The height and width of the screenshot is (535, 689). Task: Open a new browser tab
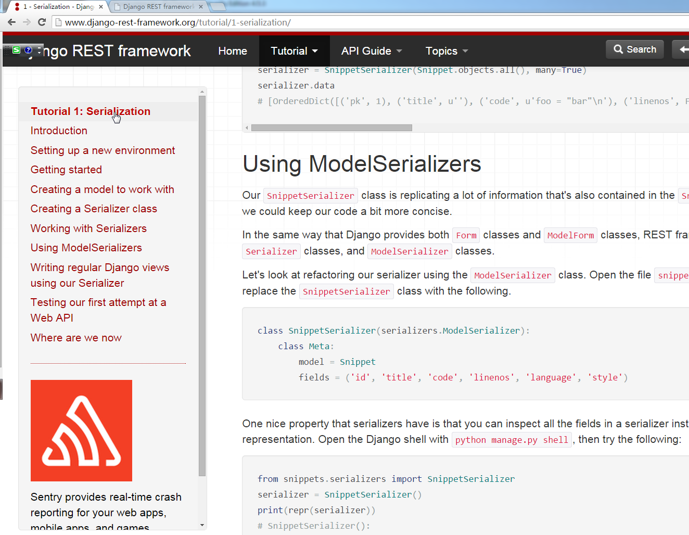point(218,7)
